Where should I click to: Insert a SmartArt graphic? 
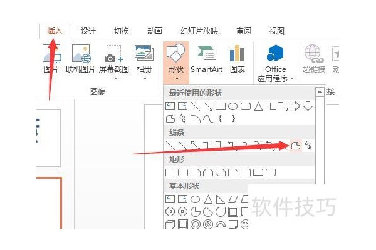[206, 59]
